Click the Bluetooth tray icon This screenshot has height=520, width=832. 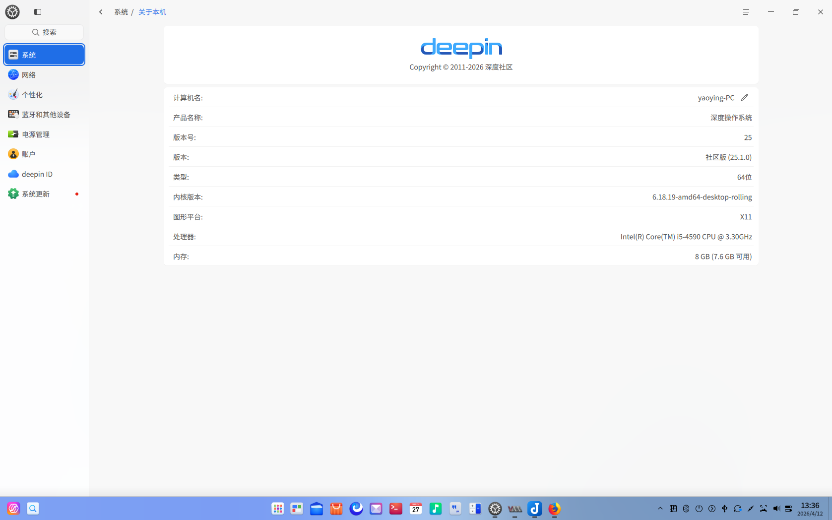(x=686, y=509)
